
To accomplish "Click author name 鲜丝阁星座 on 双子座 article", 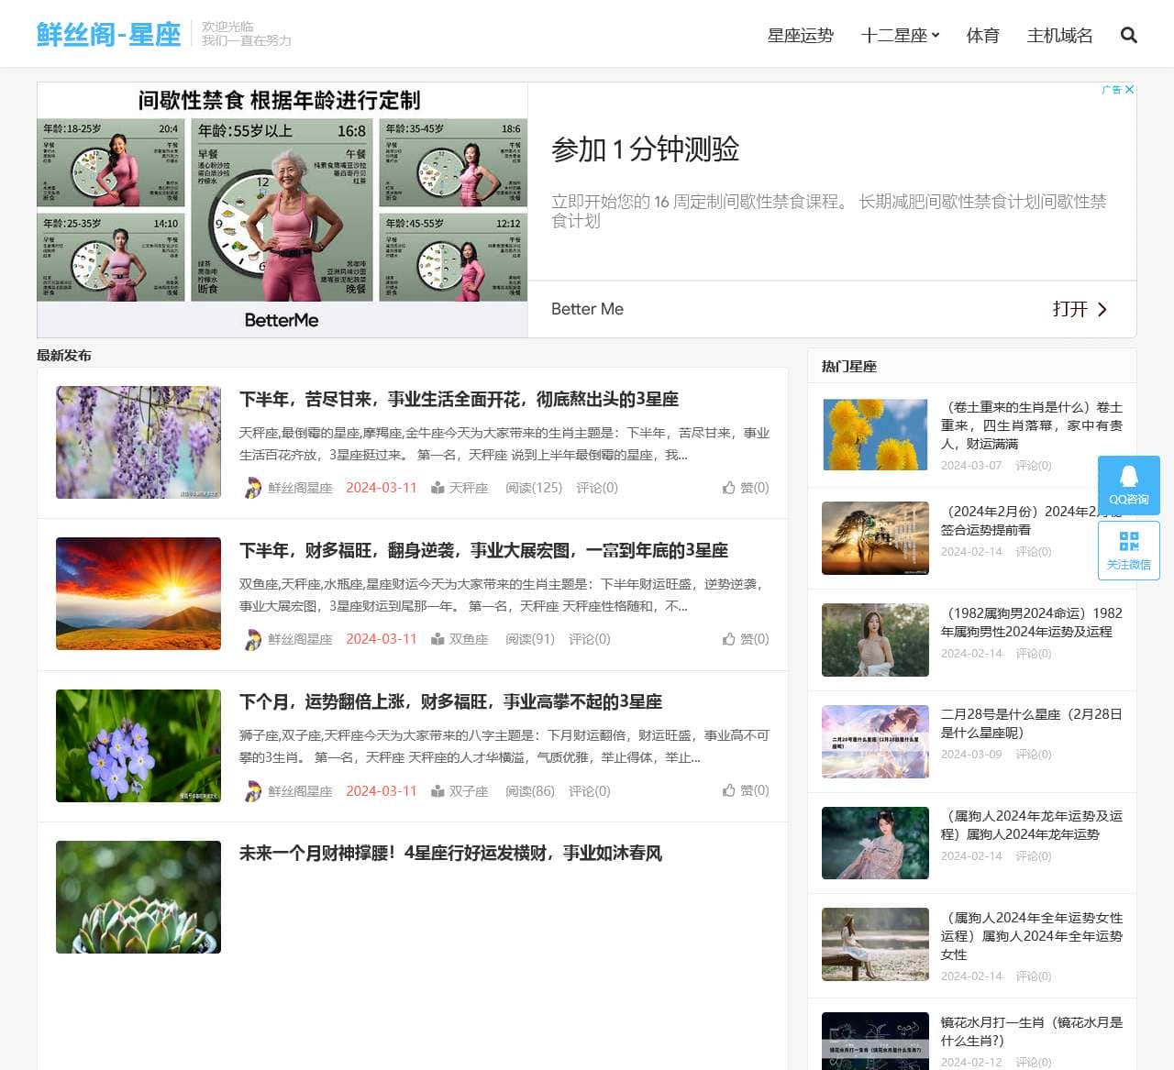I will pos(300,791).
